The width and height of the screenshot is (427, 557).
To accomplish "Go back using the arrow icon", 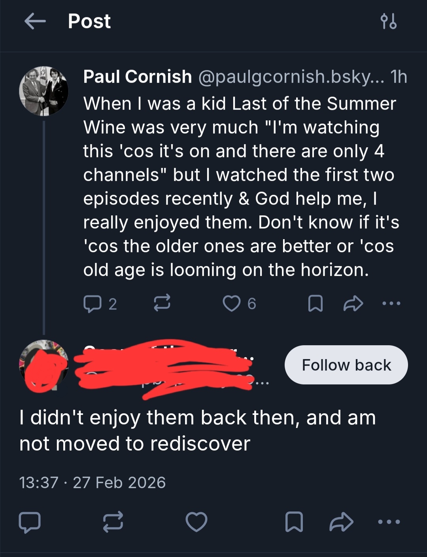I will [35, 21].
